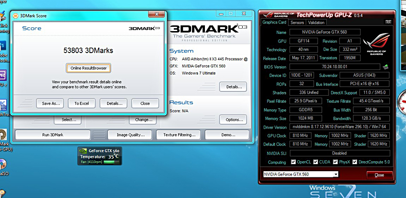Screen dimensions: 406x198
Task: Switch to the Sensors tab
Action: [297, 22]
